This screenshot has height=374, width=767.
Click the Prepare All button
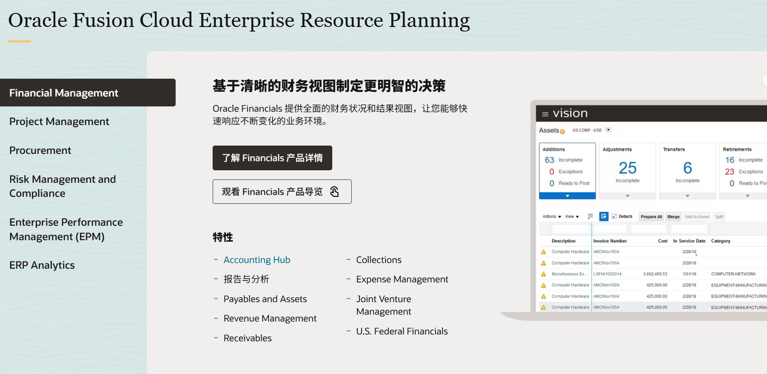click(x=651, y=217)
